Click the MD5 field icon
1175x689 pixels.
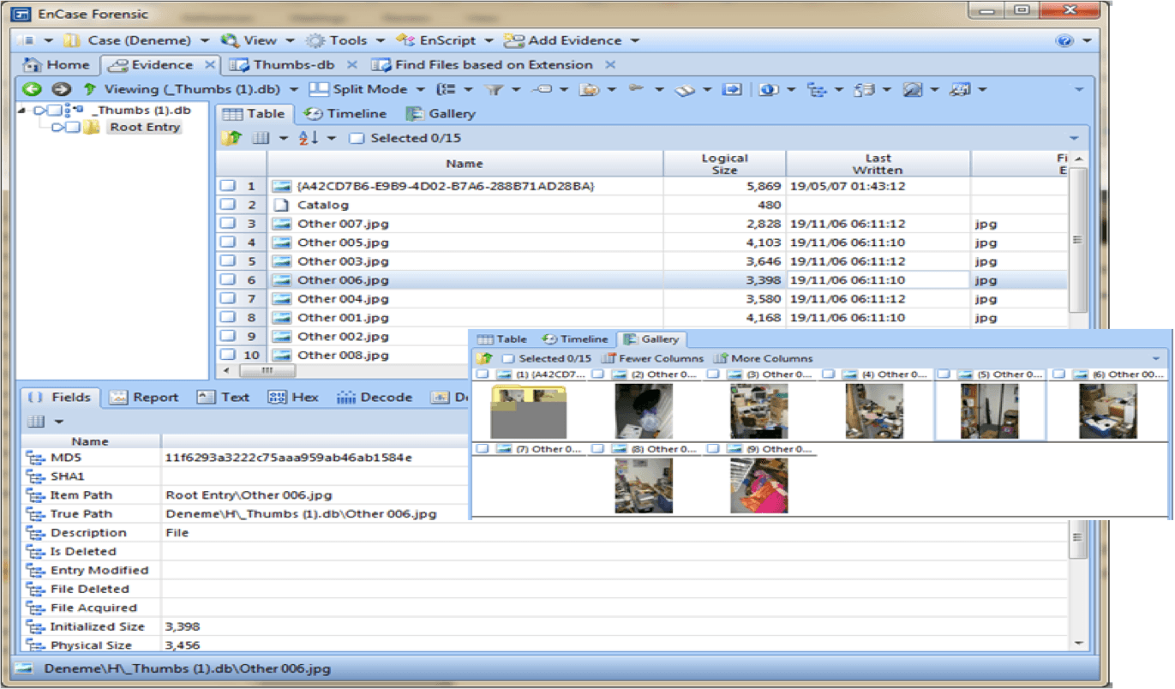pyautogui.click(x=35, y=458)
